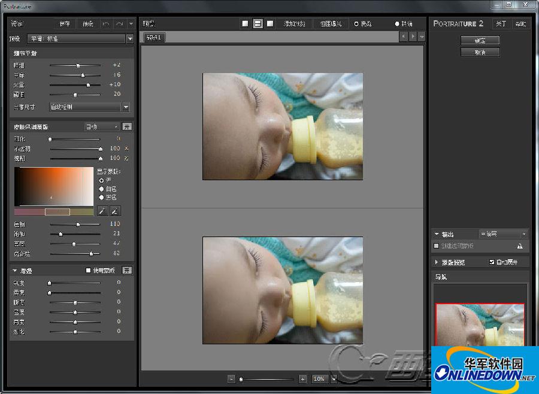Click the zoom in plus button
The width and height of the screenshot is (539, 394).
pos(302,379)
